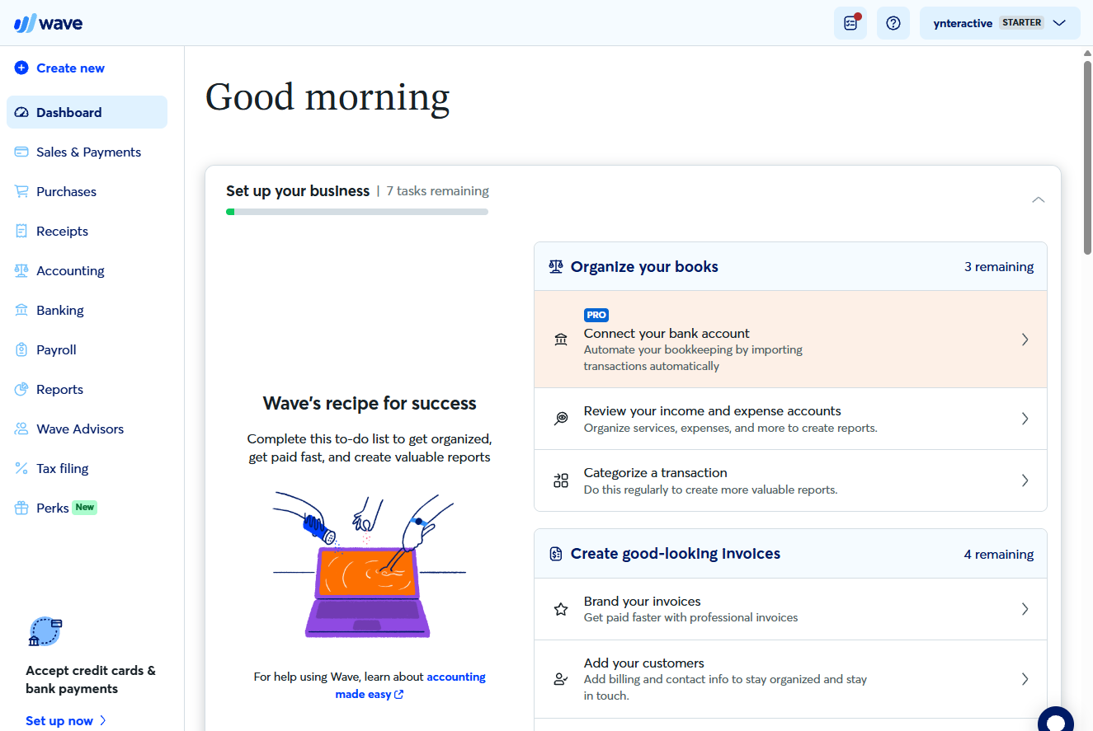This screenshot has width=1093, height=731.
Task: Click the Create new button
Action: (59, 68)
